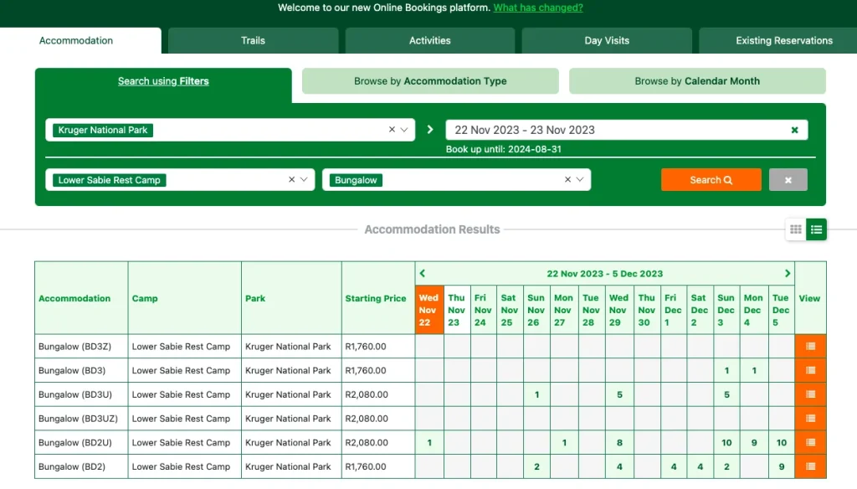Click the arrow between park and date fields
Viewport: 857px width, 489px height.
coord(430,130)
